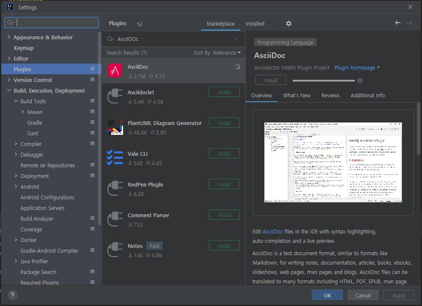Select the Comment Parser plugin icon

coord(115,219)
